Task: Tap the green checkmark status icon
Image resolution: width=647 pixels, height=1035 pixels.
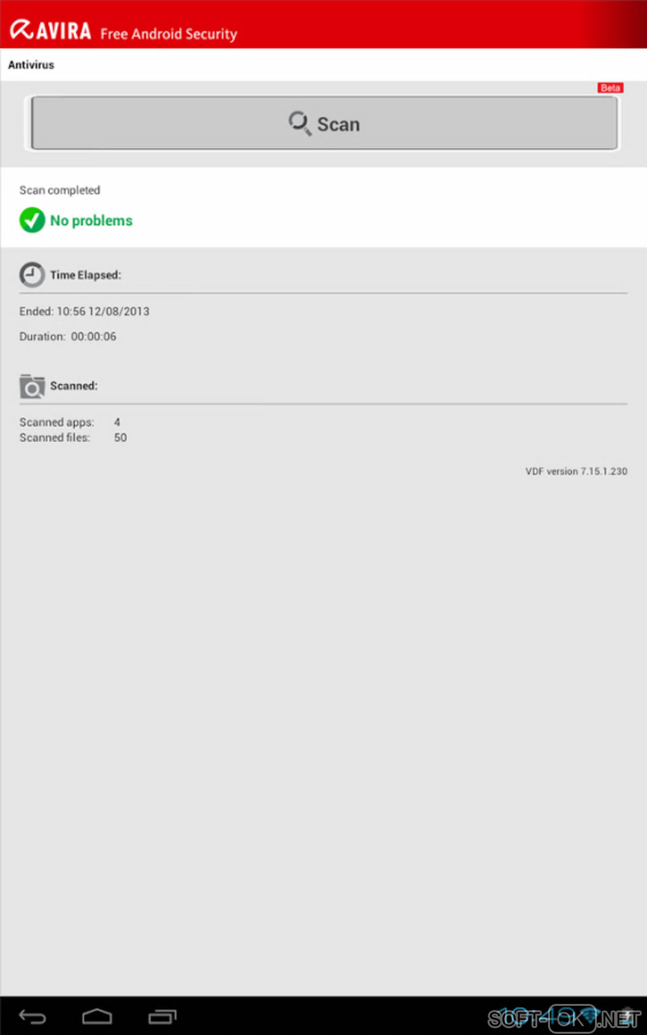Action: pyautogui.click(x=32, y=220)
